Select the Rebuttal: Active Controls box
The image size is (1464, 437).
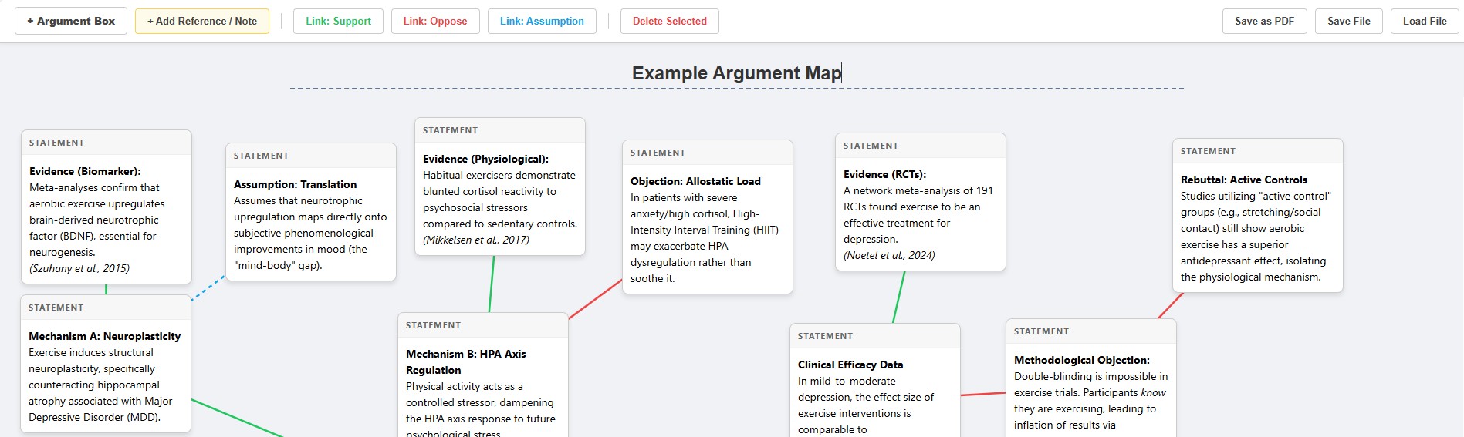point(1257,227)
